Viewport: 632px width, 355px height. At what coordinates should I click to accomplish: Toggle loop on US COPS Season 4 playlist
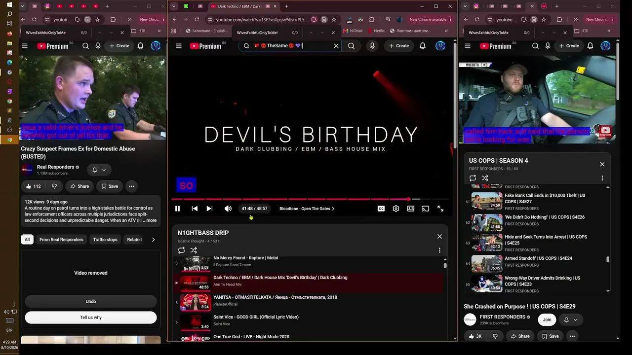tap(473, 178)
